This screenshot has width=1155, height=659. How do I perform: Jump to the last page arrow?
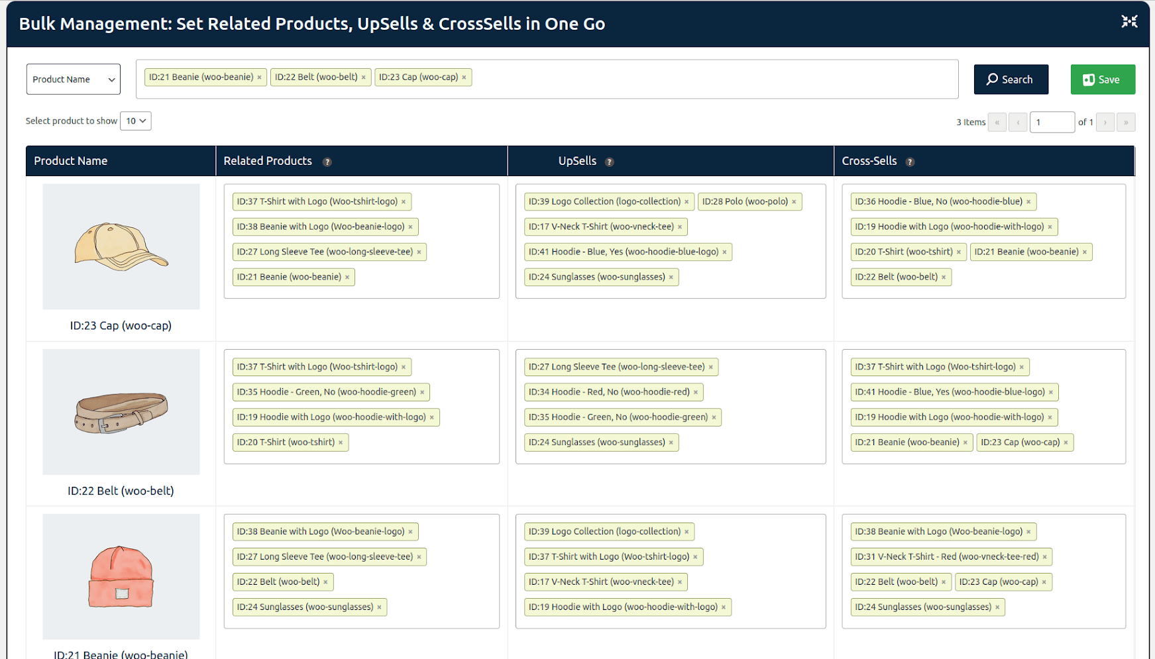(1125, 123)
